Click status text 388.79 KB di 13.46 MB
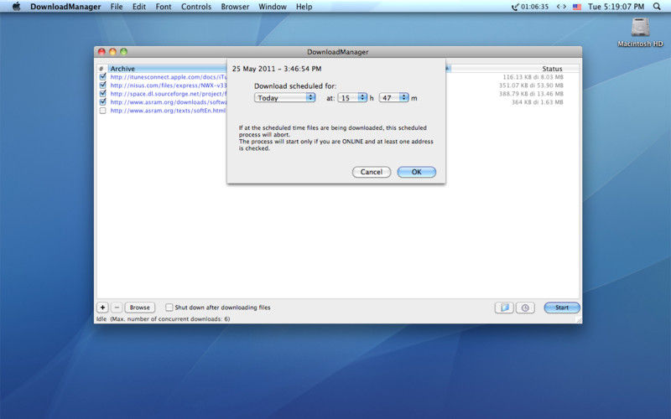671x419 pixels. tap(531, 94)
